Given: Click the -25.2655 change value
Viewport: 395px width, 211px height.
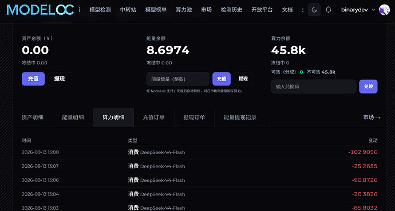Looking at the screenshot, I should [x=365, y=166].
